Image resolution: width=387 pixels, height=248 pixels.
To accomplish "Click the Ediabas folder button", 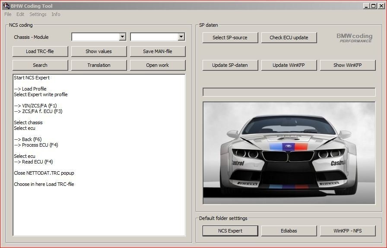I will coord(289,231).
